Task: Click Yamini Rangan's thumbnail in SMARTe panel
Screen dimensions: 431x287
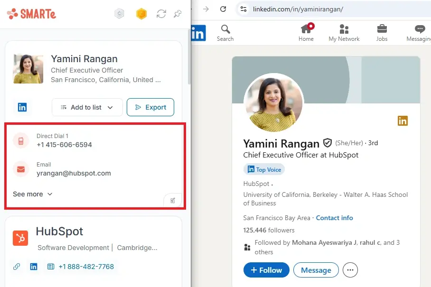Action: point(28,69)
